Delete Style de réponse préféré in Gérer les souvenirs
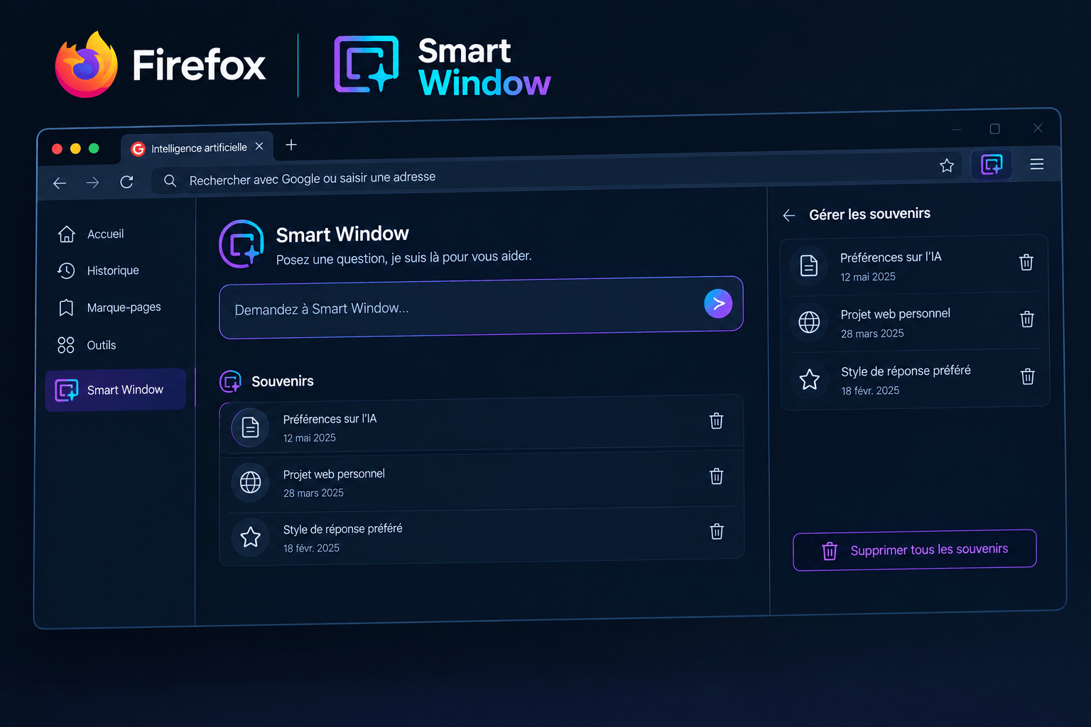The width and height of the screenshot is (1091, 727). (1028, 376)
